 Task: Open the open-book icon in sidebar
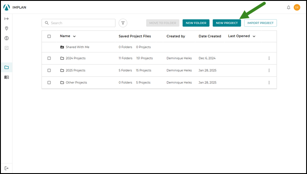coord(7,77)
